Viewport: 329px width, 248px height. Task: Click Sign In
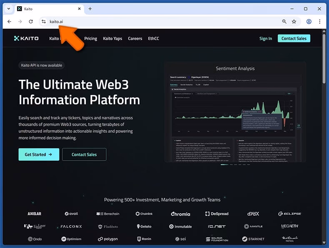pyautogui.click(x=266, y=39)
